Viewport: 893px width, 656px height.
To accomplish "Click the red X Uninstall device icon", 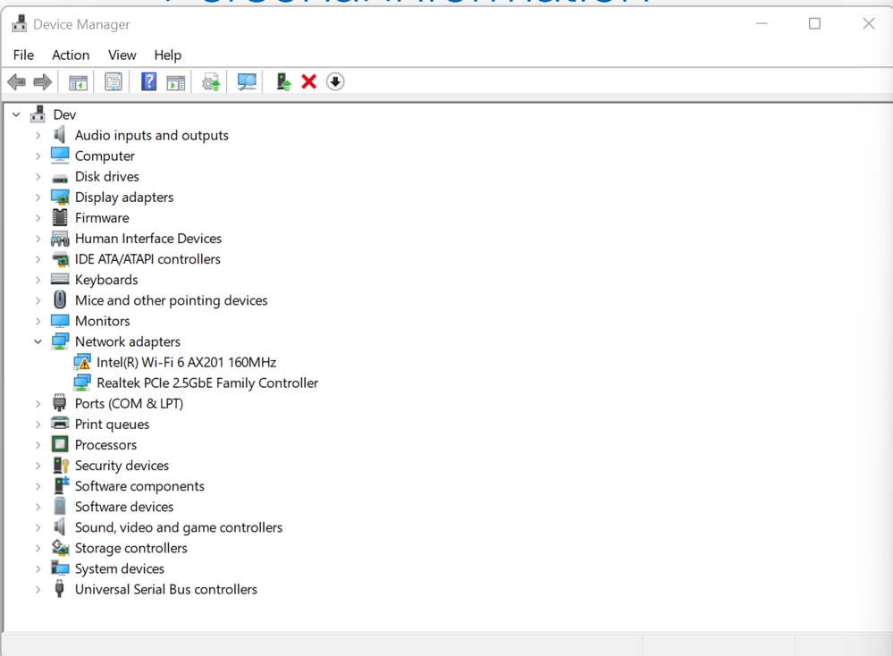I will click(x=309, y=82).
